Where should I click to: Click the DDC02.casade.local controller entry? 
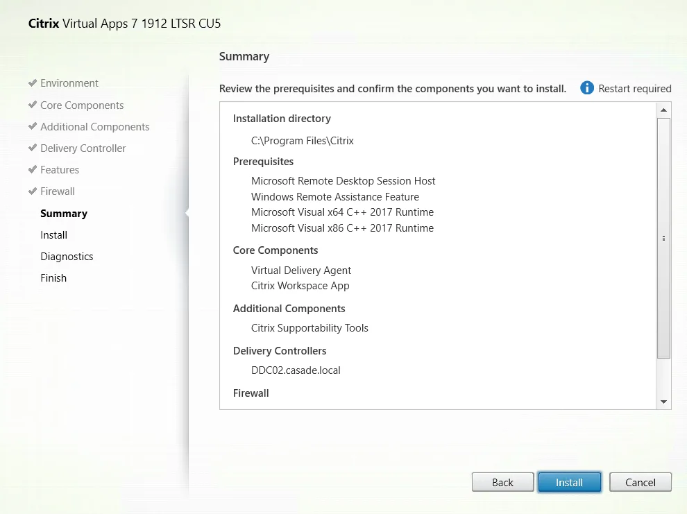[296, 370]
